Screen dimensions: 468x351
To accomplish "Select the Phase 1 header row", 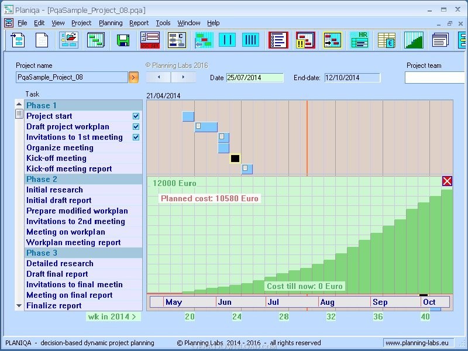I will (83, 105).
